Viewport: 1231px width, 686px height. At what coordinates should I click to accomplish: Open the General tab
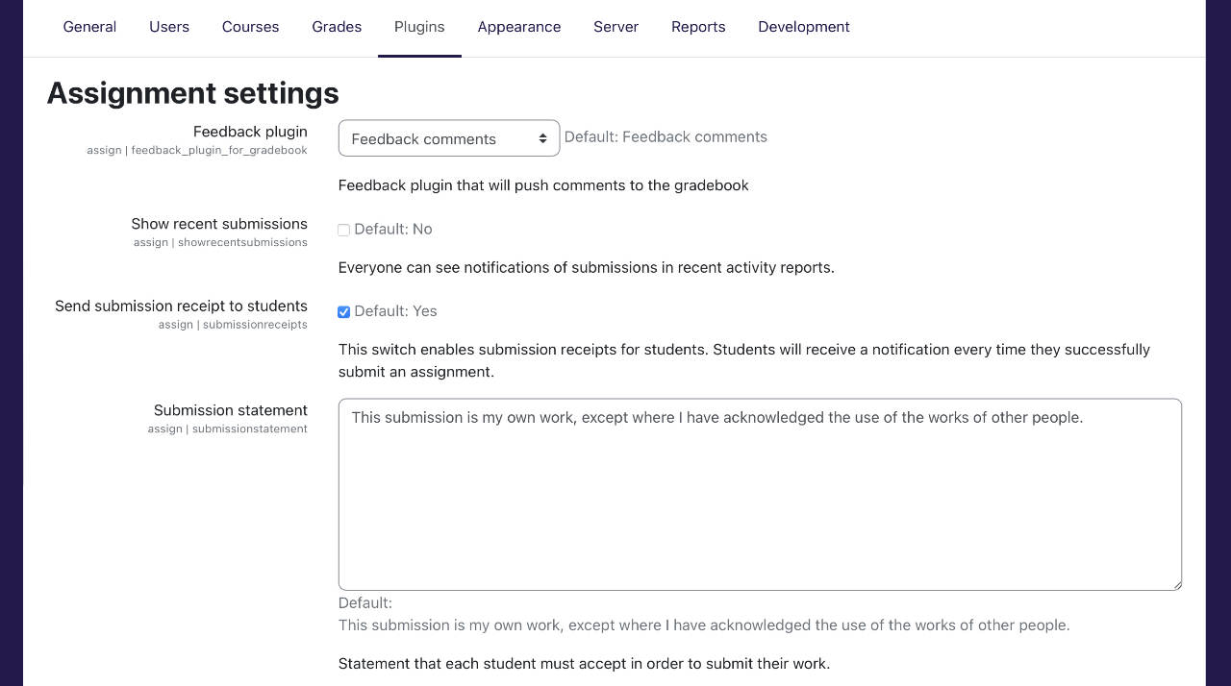(x=89, y=27)
